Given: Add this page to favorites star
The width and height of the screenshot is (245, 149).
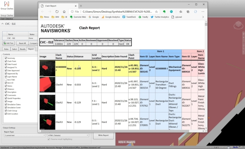Looking at the screenshot, I should (156, 12).
